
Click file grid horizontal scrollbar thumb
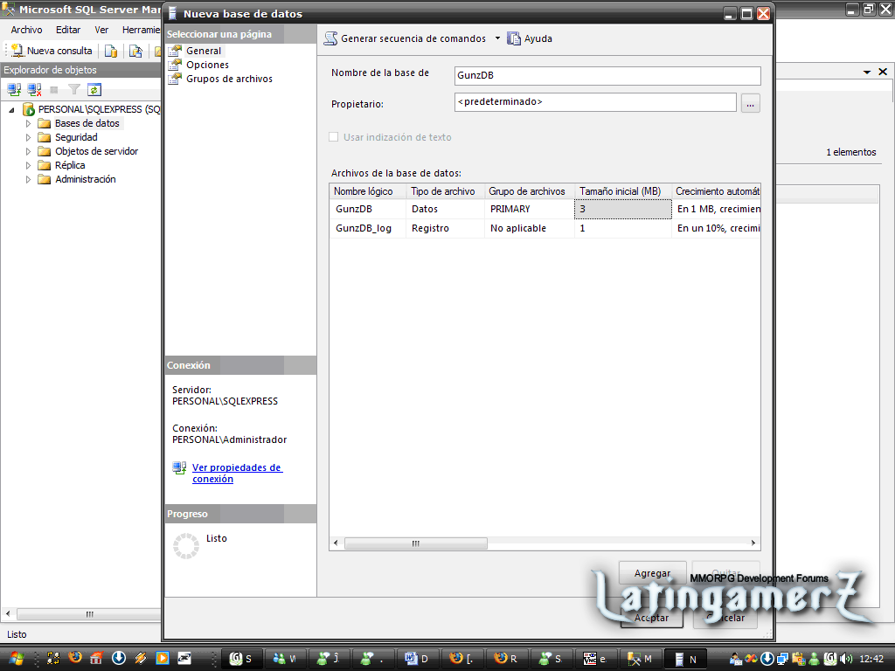415,543
